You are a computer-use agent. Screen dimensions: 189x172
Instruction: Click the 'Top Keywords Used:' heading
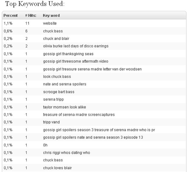coord(35,4)
